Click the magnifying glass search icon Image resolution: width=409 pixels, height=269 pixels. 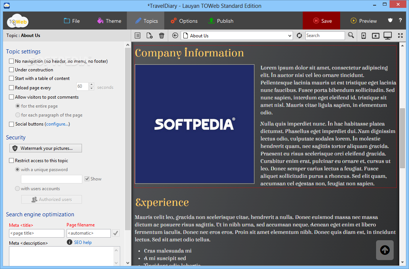[351, 35]
